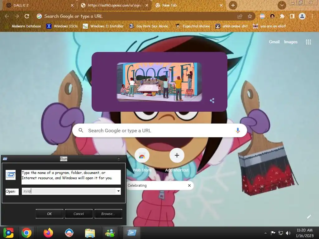Image resolution: width=319 pixels, height=239 pixels.
Task: Toggle the browser side panel
Action: click(292, 16)
